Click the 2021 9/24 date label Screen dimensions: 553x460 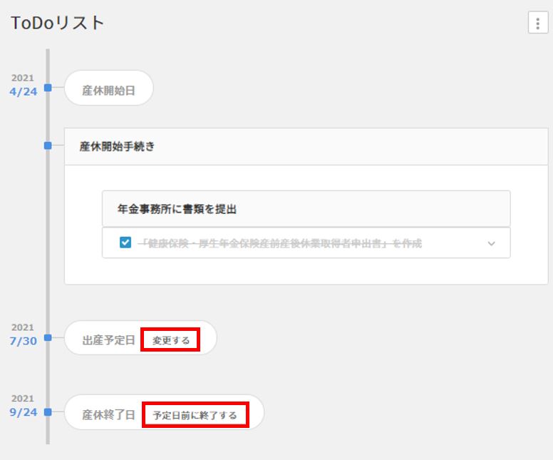pyautogui.click(x=23, y=407)
